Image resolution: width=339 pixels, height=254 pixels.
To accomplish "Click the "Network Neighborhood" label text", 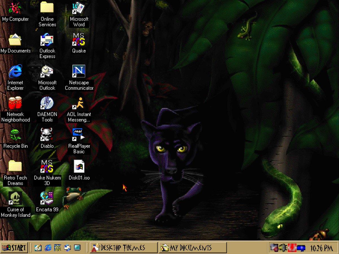I will (15, 117).
